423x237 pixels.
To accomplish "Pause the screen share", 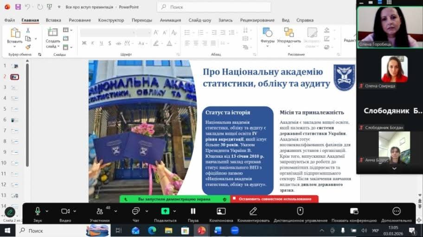I will point(193,212).
